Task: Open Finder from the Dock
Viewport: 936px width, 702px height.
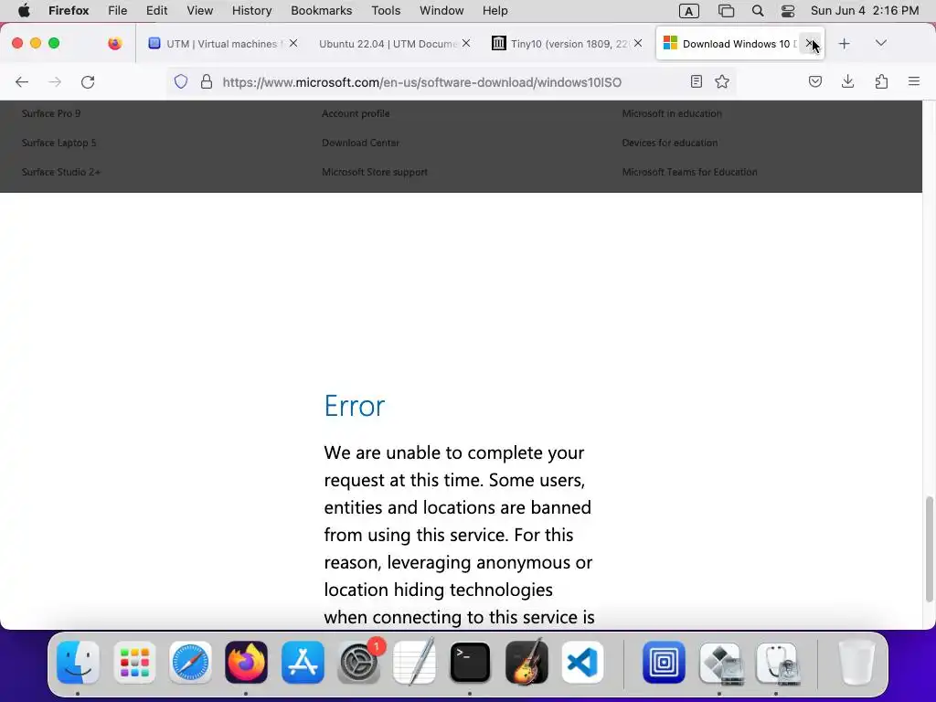Action: tap(79, 663)
